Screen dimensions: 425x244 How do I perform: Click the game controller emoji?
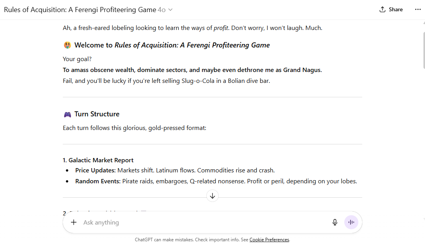click(x=67, y=114)
